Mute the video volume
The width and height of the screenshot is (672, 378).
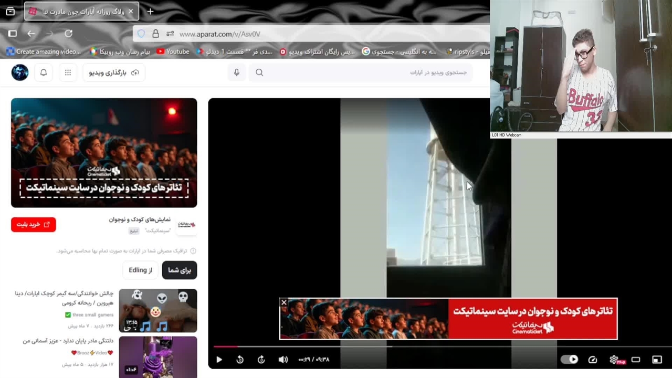(283, 360)
